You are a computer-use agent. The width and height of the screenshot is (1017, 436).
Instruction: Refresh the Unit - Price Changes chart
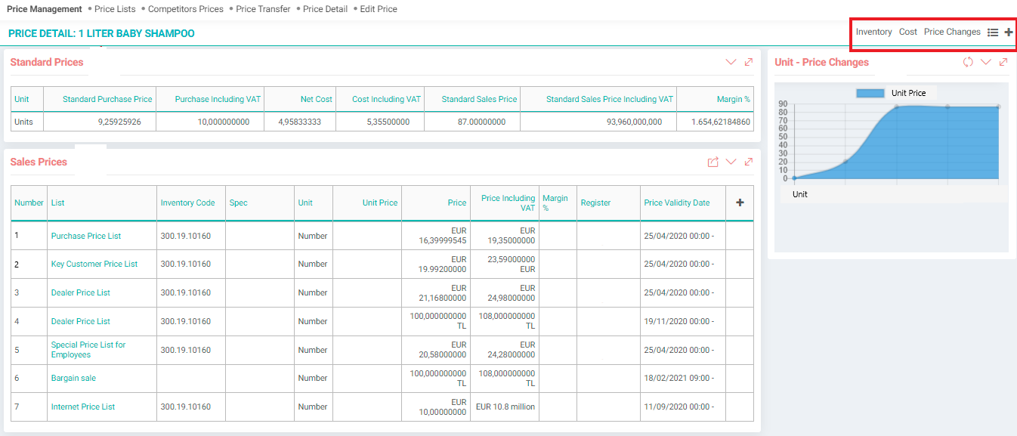coord(968,62)
